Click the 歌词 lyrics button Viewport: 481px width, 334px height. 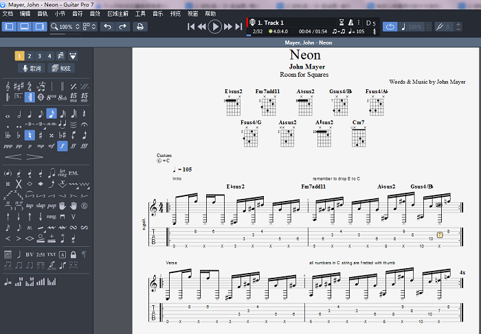click(32, 68)
